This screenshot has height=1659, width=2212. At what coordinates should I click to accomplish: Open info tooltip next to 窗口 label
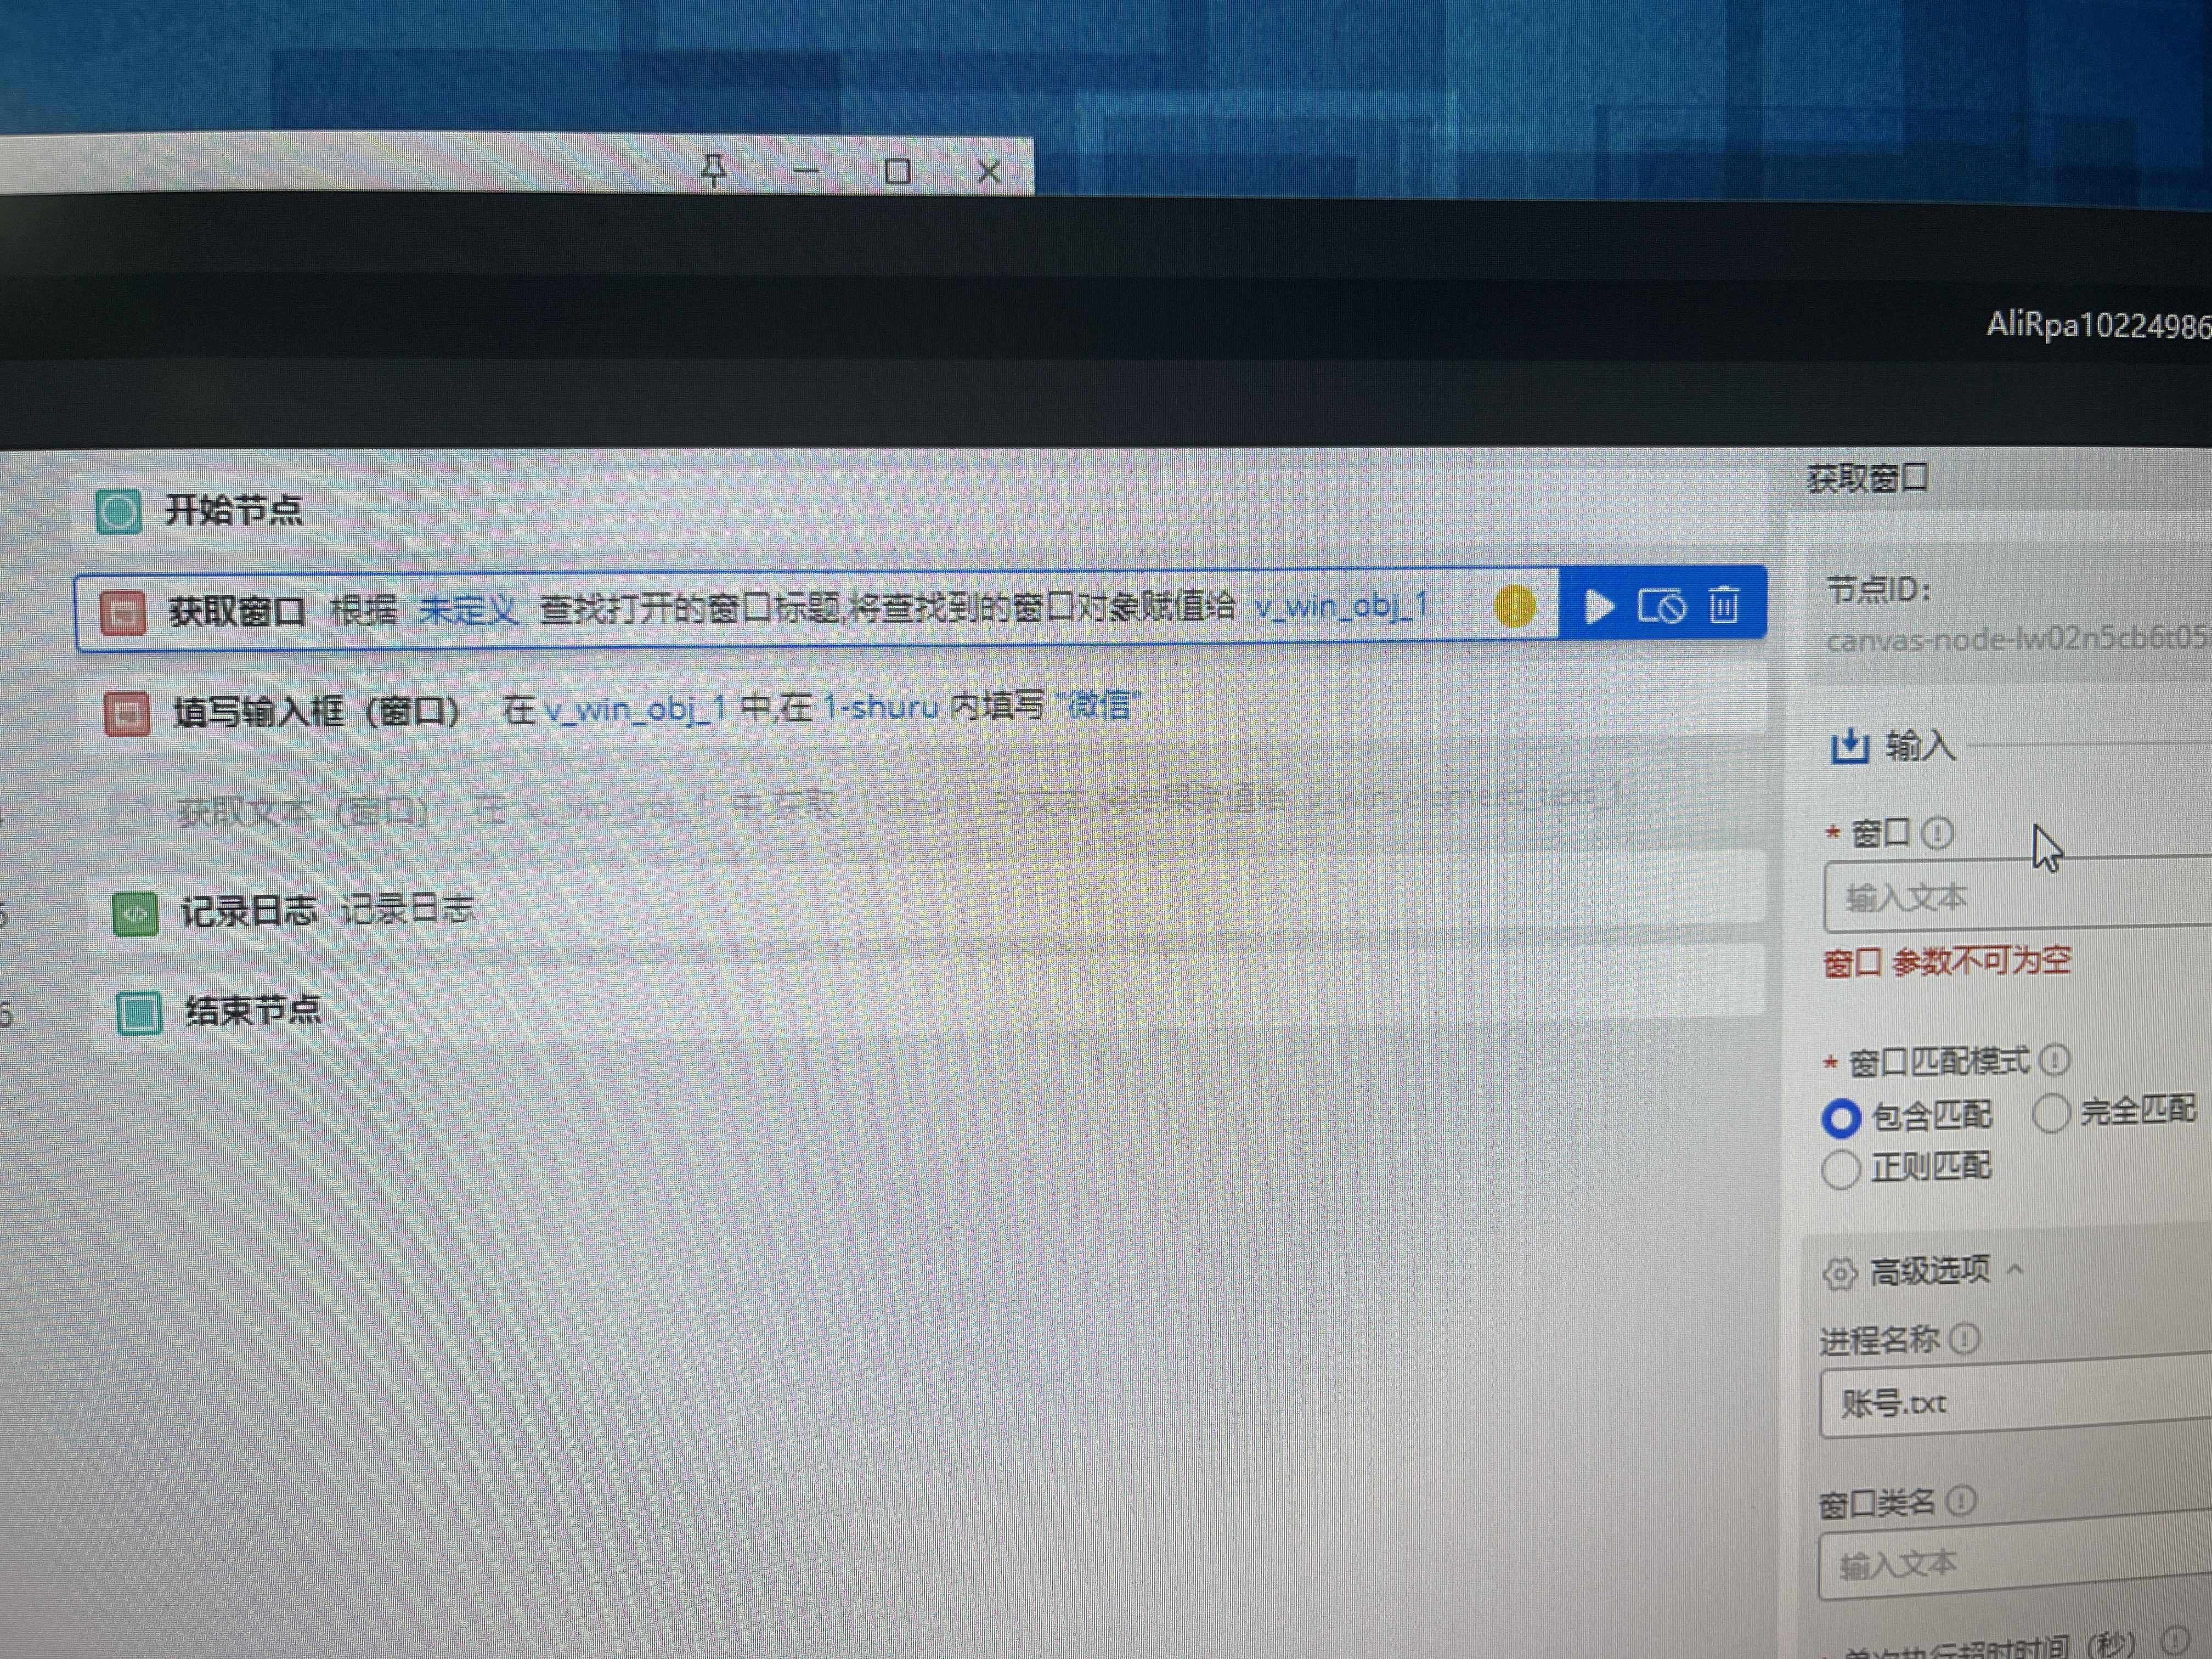point(1937,833)
